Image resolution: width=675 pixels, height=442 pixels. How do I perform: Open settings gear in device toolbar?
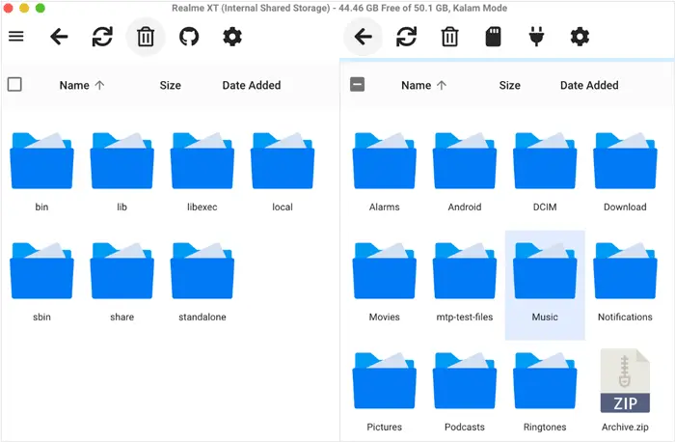pyautogui.click(x=580, y=37)
